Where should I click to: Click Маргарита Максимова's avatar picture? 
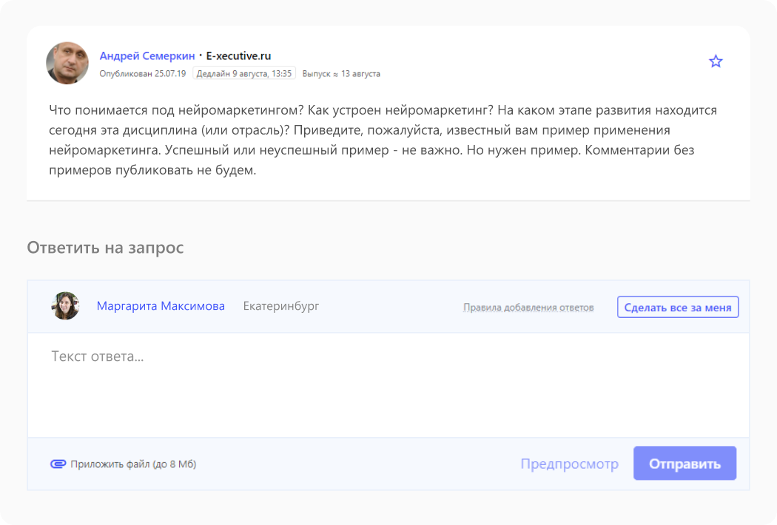tap(65, 306)
